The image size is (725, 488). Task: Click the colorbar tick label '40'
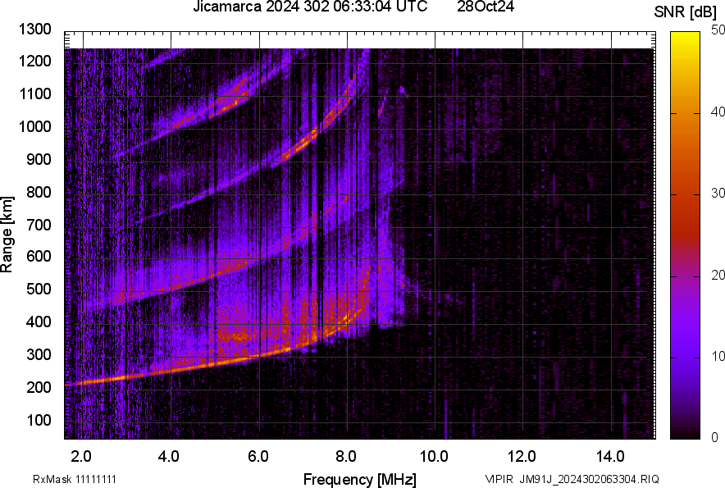pyautogui.click(x=718, y=112)
